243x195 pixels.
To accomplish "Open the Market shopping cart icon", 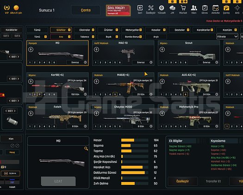I will point(183,8).
